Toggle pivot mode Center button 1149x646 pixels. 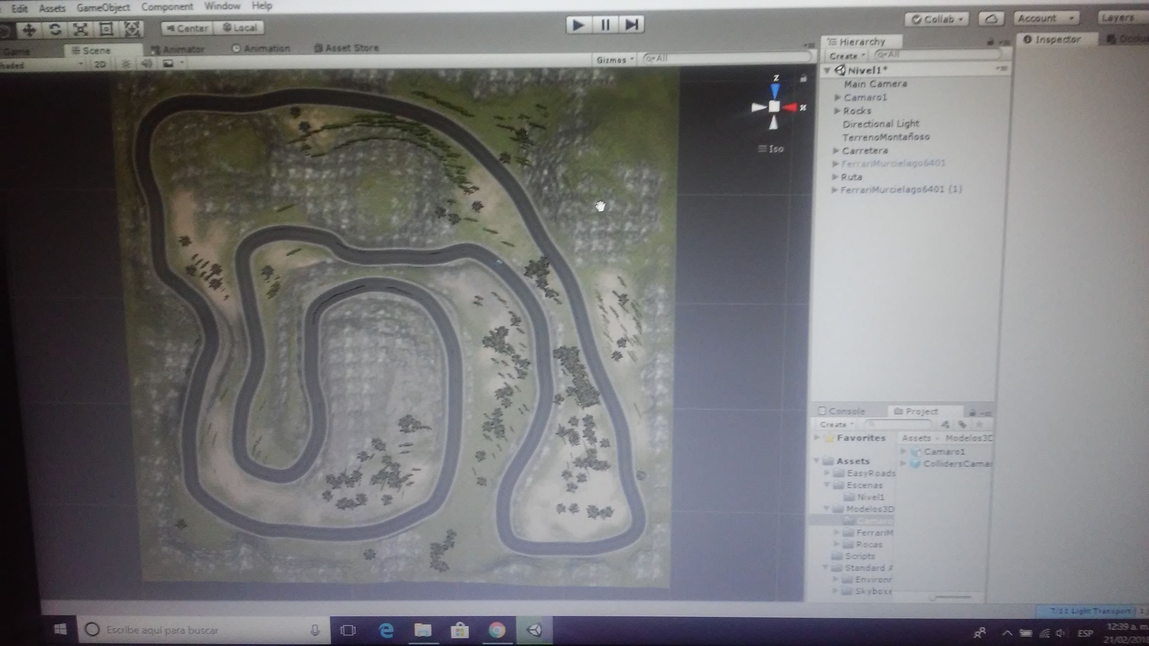tap(187, 28)
